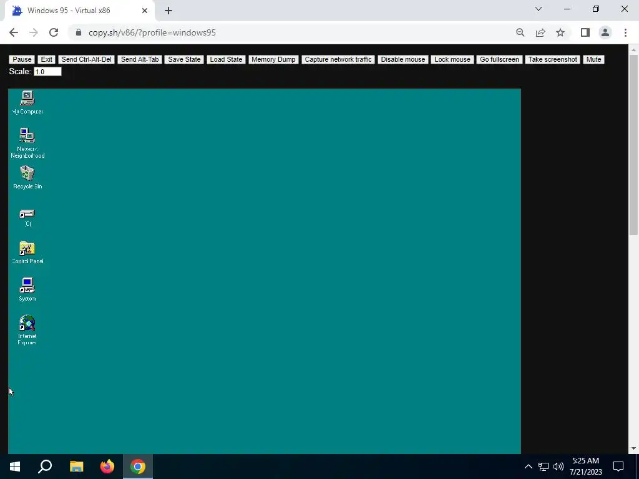Image resolution: width=639 pixels, height=479 pixels.
Task: Click Memory Dump button
Action: click(273, 59)
